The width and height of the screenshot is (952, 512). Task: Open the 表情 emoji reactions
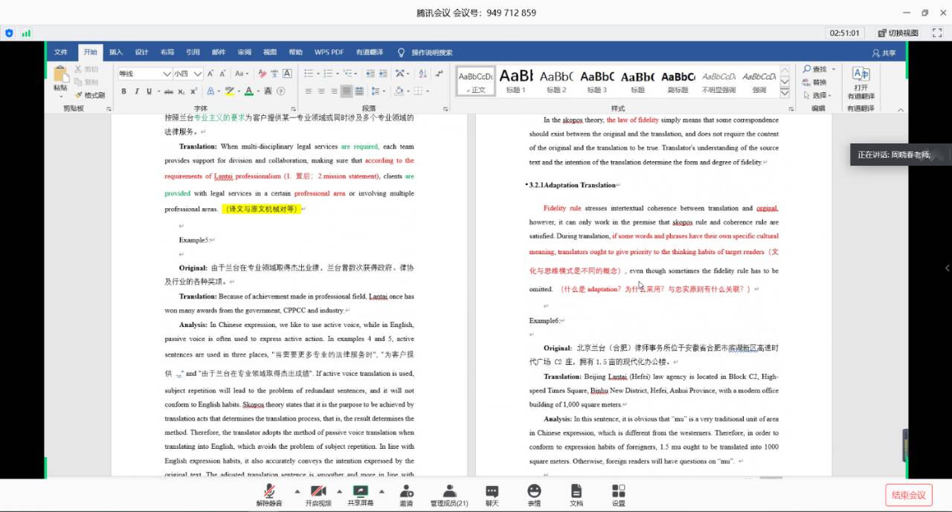534,494
